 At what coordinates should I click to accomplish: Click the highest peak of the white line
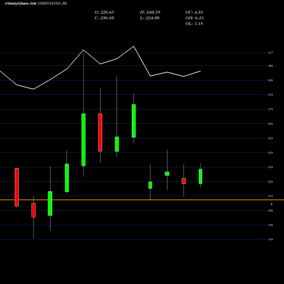(x=133, y=46)
